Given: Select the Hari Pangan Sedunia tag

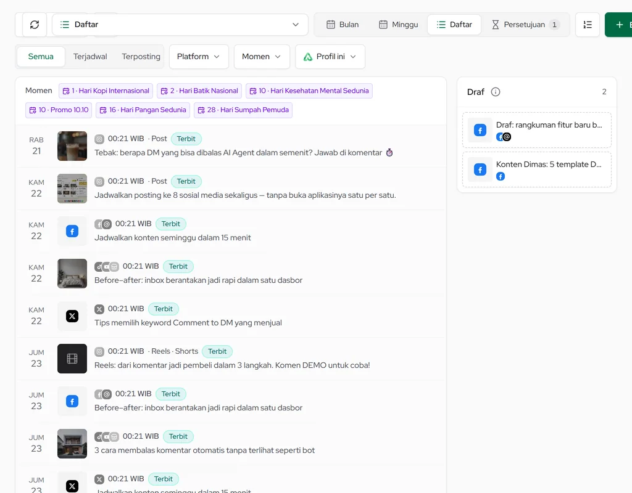Looking at the screenshot, I should click(x=143, y=110).
